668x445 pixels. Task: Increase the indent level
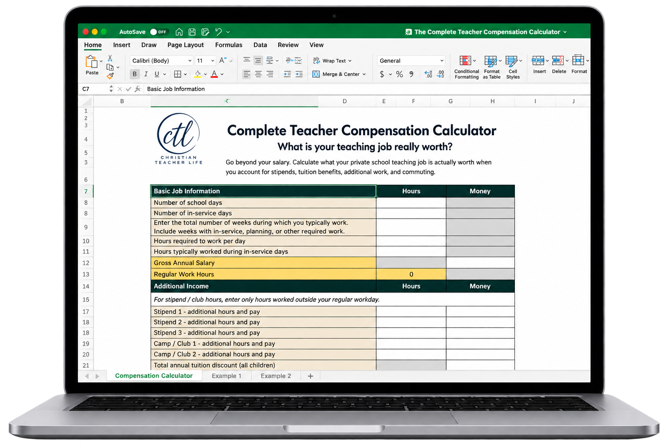pos(299,74)
